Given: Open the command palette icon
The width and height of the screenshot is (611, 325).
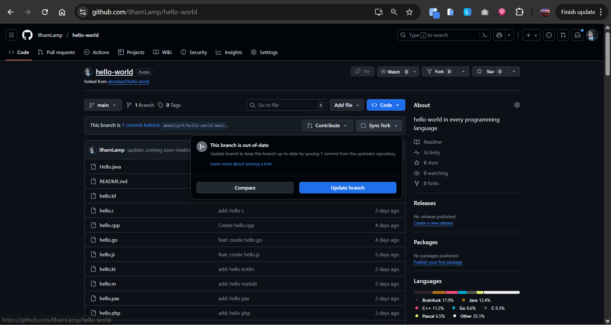Looking at the screenshot, I should point(485,35).
